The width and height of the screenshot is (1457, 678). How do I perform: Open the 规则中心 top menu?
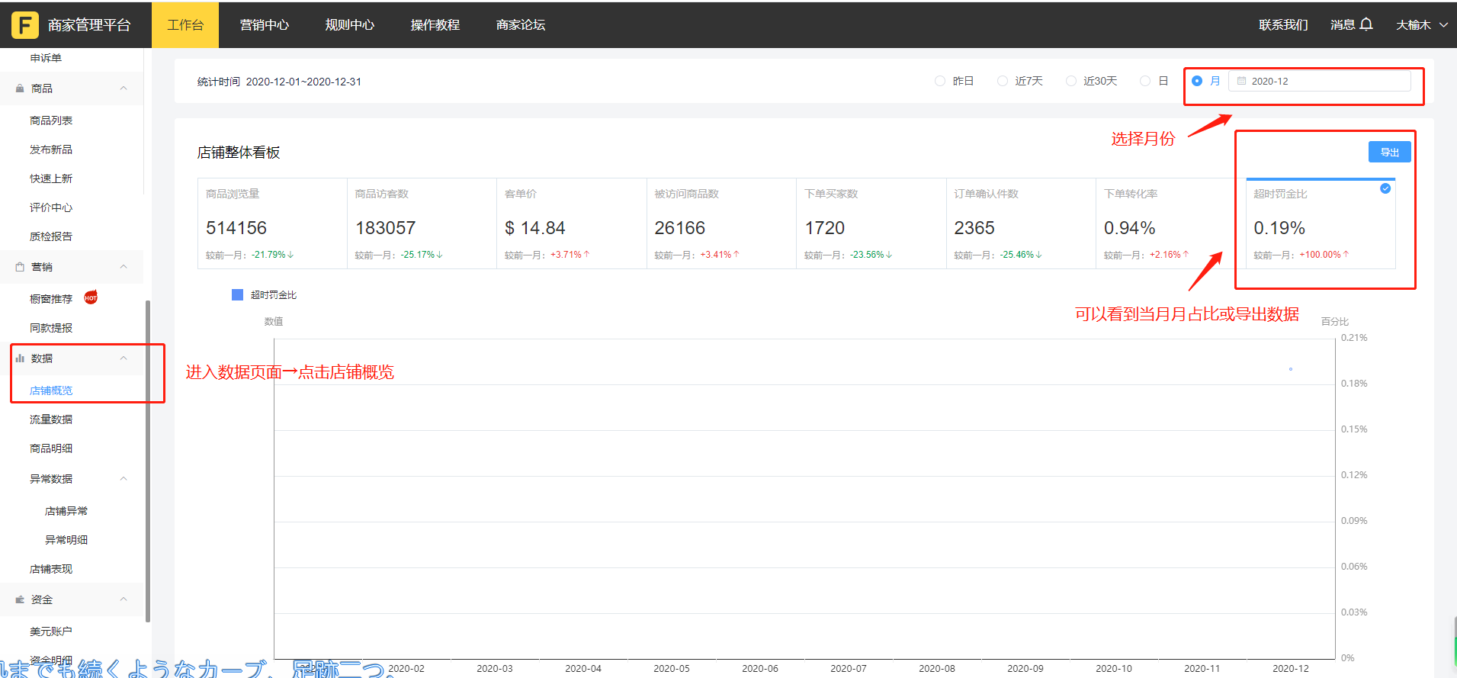349,25
